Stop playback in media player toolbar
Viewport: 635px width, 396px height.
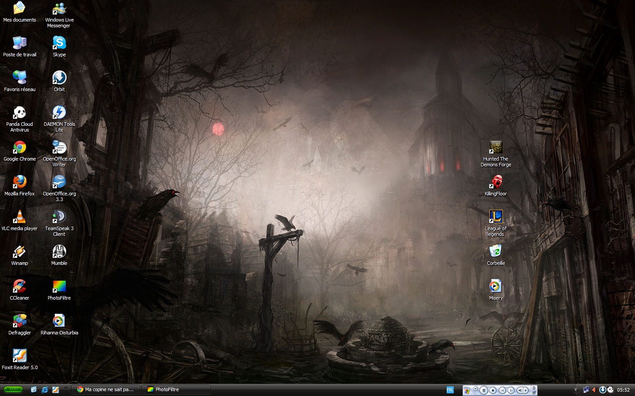[493, 390]
